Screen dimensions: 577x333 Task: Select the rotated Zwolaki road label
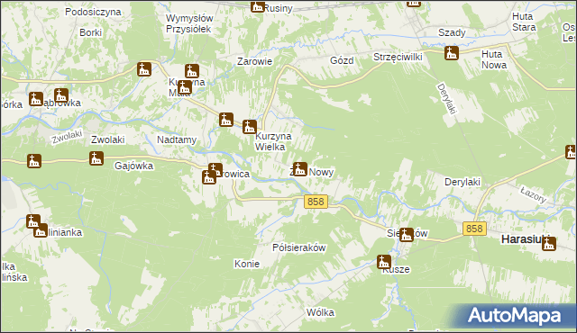(x=67, y=137)
